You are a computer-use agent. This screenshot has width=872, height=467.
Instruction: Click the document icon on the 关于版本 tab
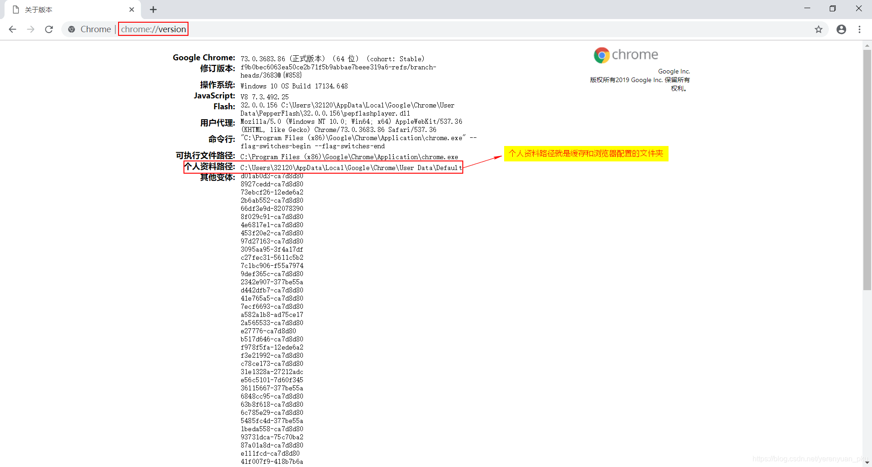(x=16, y=9)
